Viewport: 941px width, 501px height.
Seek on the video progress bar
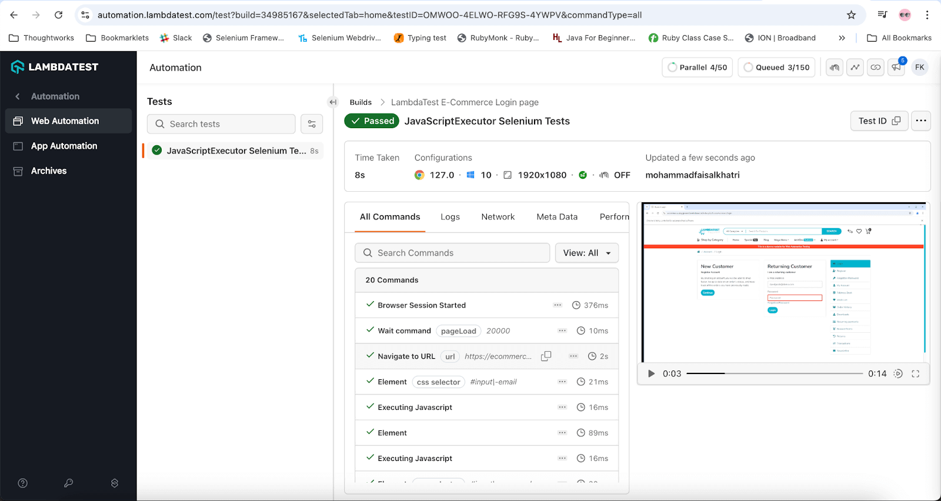coord(775,373)
